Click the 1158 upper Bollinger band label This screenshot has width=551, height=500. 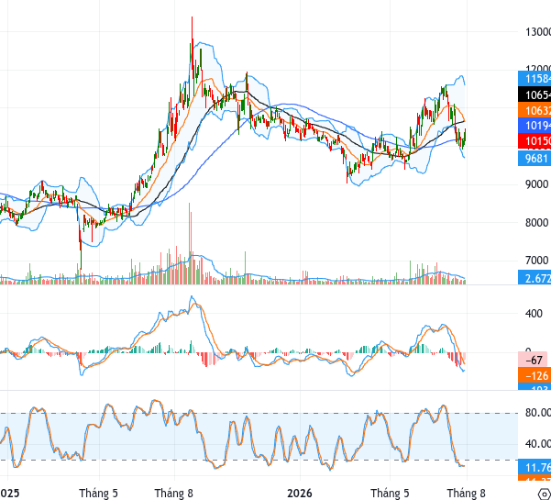point(534,78)
